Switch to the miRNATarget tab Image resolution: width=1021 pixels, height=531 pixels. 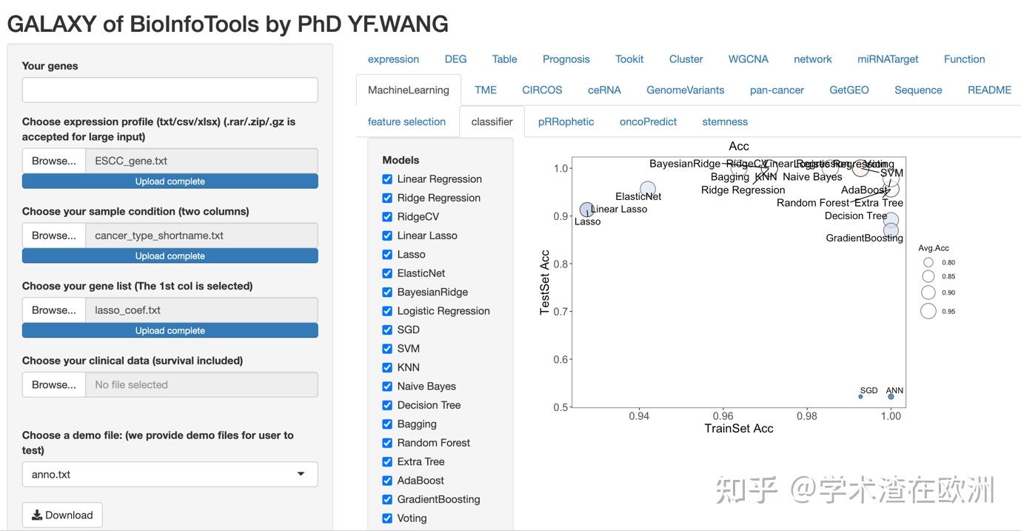click(x=888, y=59)
